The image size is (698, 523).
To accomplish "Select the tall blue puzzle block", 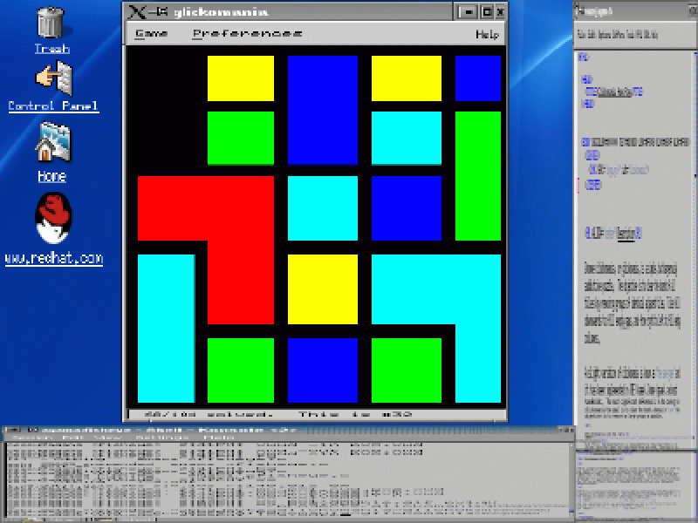I will pyautogui.click(x=323, y=109).
